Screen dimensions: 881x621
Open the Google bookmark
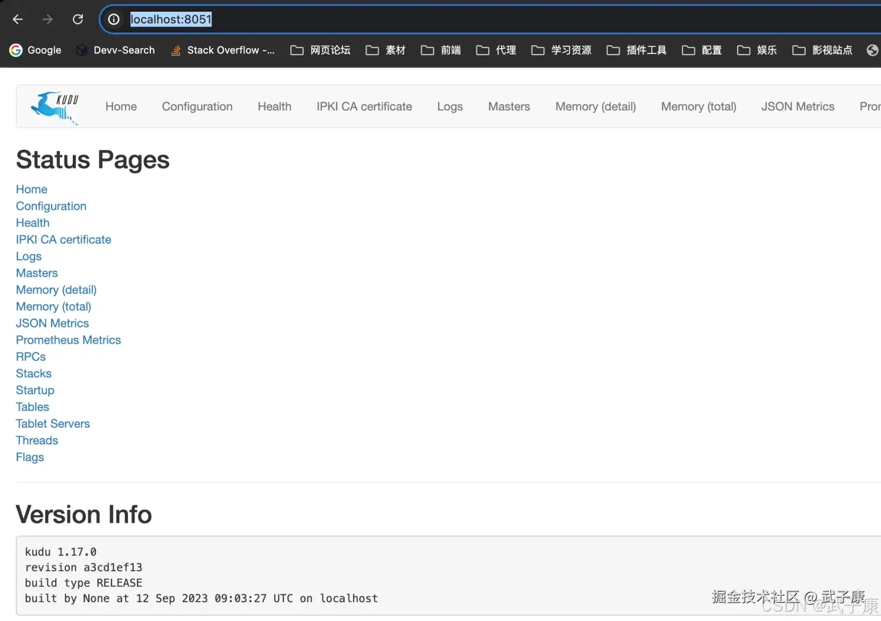[x=36, y=50]
